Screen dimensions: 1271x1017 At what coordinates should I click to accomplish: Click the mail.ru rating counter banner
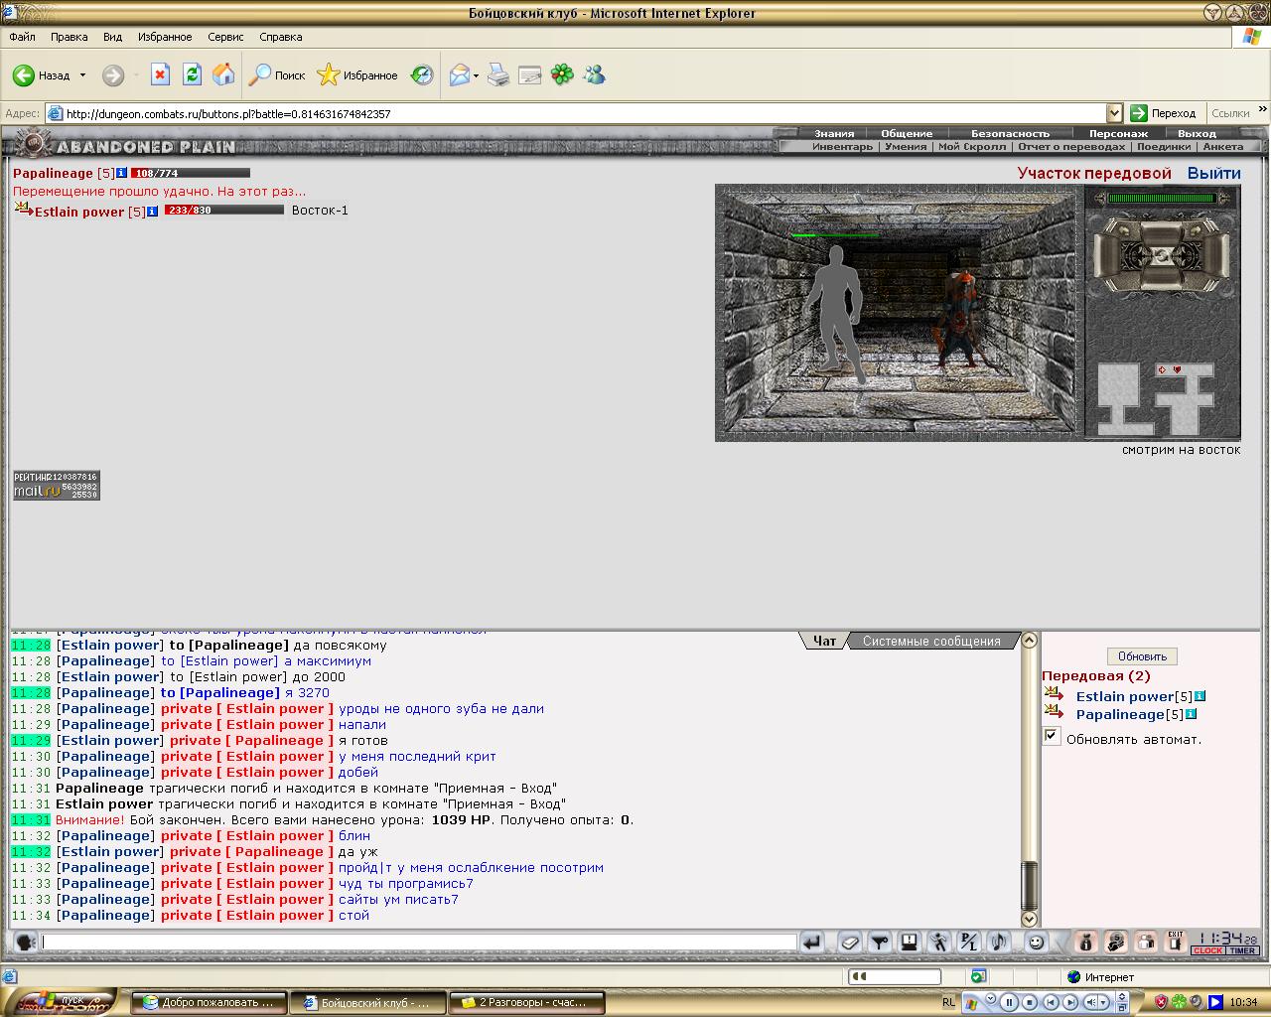56,485
